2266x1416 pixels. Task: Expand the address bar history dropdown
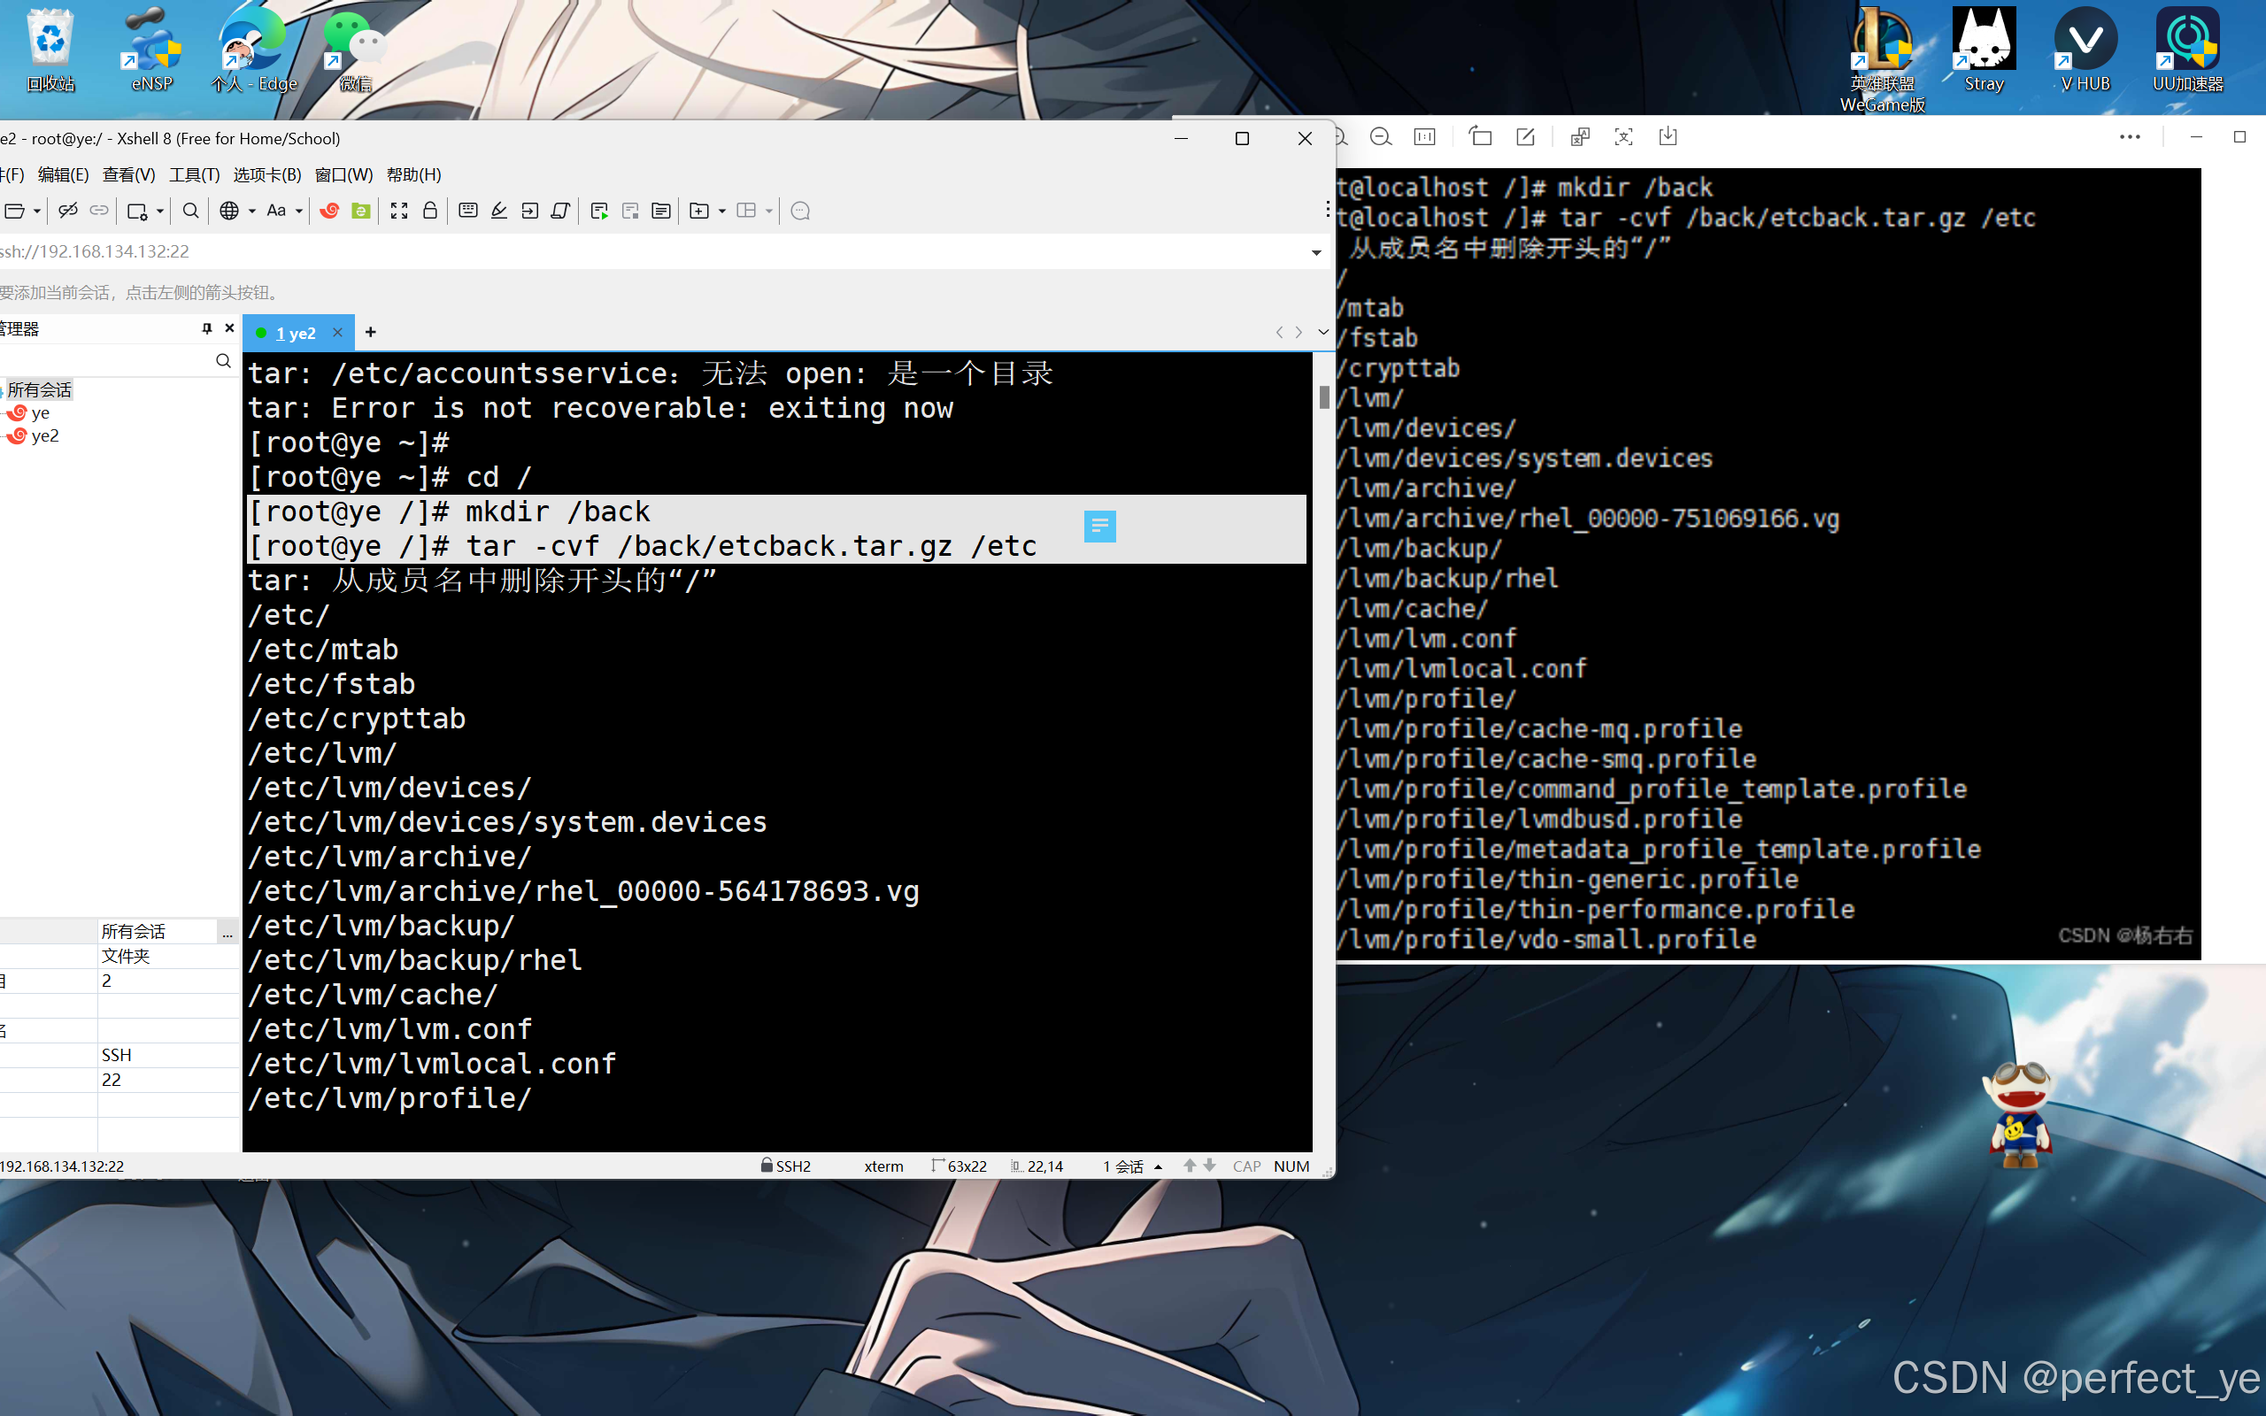tap(1315, 252)
